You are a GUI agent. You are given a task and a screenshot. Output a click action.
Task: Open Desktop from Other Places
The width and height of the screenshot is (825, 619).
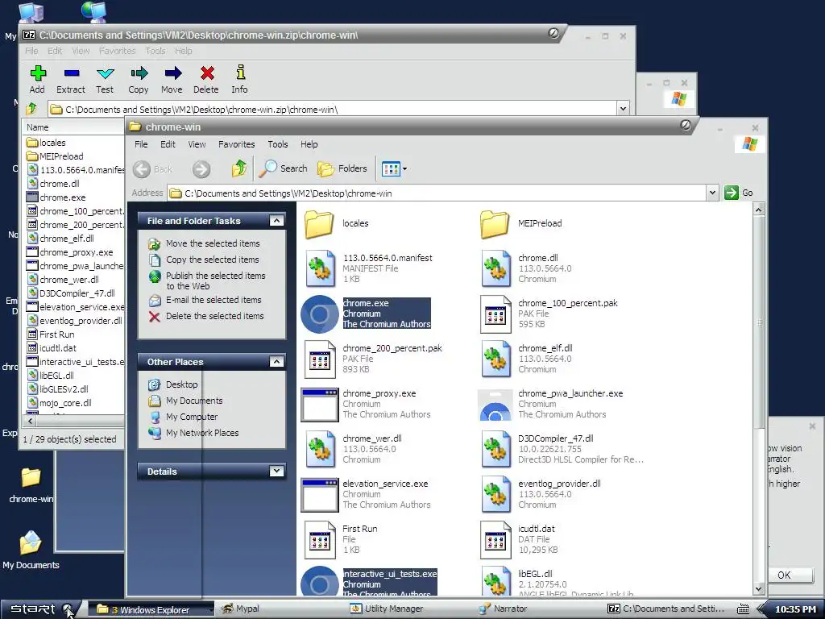[x=181, y=384]
